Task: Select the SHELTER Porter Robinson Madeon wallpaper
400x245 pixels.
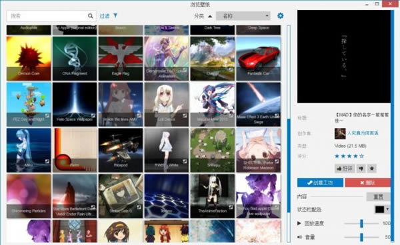Action: pos(258,150)
